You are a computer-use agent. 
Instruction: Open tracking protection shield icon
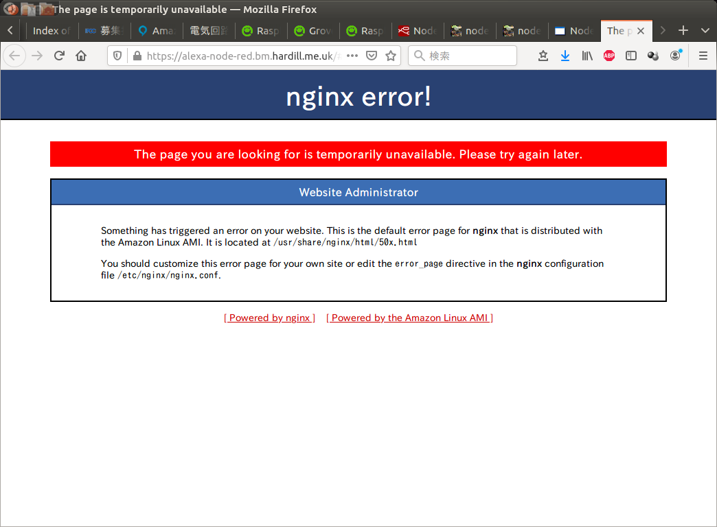coord(117,56)
